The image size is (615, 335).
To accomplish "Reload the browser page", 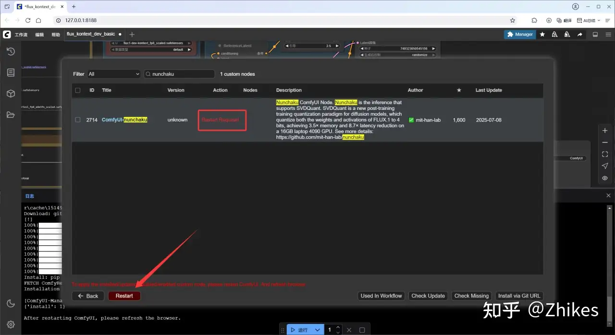I will [28, 21].
